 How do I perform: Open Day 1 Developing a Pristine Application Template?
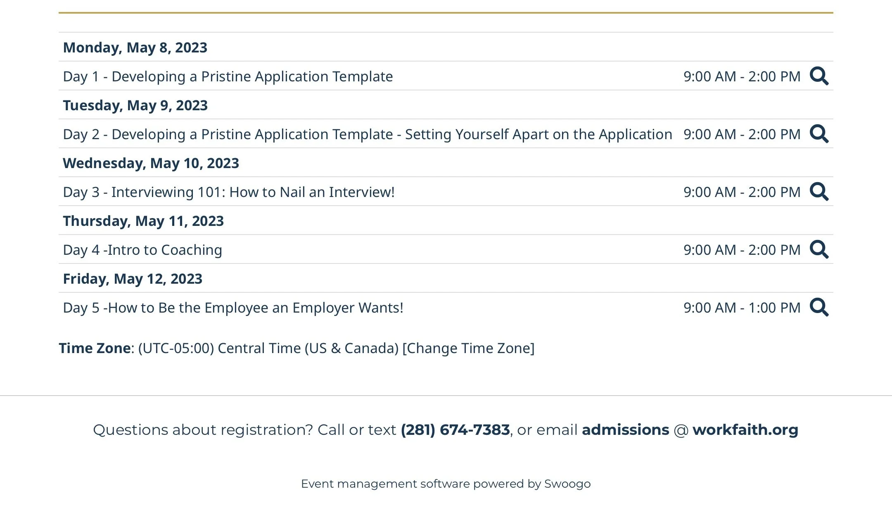228,76
